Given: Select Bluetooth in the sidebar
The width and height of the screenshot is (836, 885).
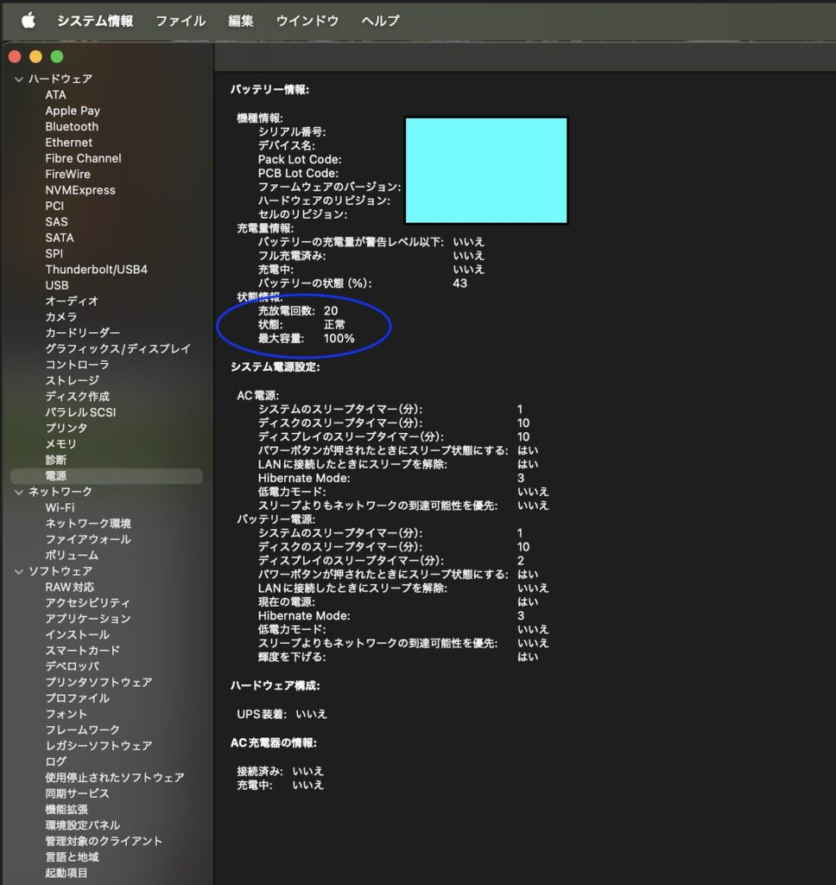Looking at the screenshot, I should (x=72, y=126).
